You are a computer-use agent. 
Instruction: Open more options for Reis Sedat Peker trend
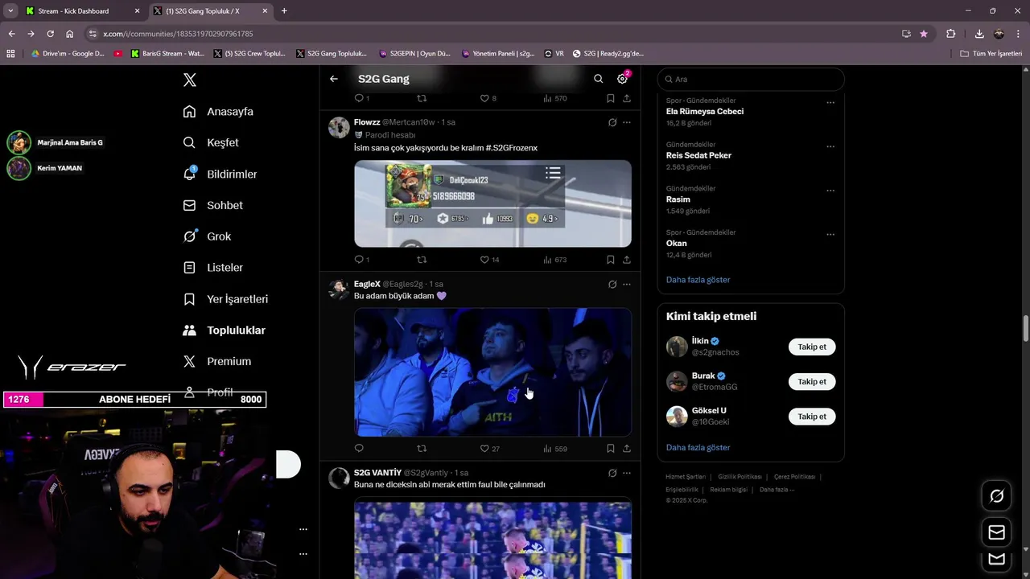pyautogui.click(x=830, y=146)
